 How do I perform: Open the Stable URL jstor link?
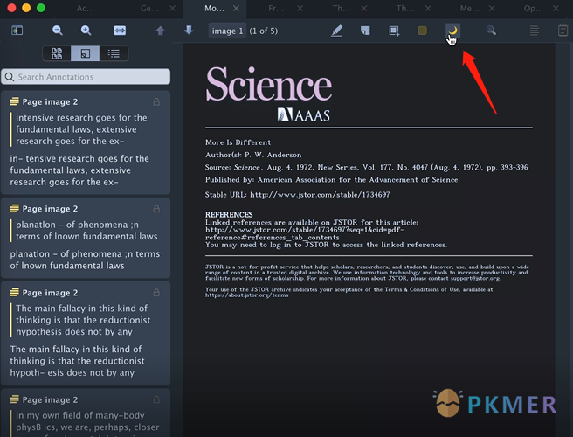click(320, 195)
